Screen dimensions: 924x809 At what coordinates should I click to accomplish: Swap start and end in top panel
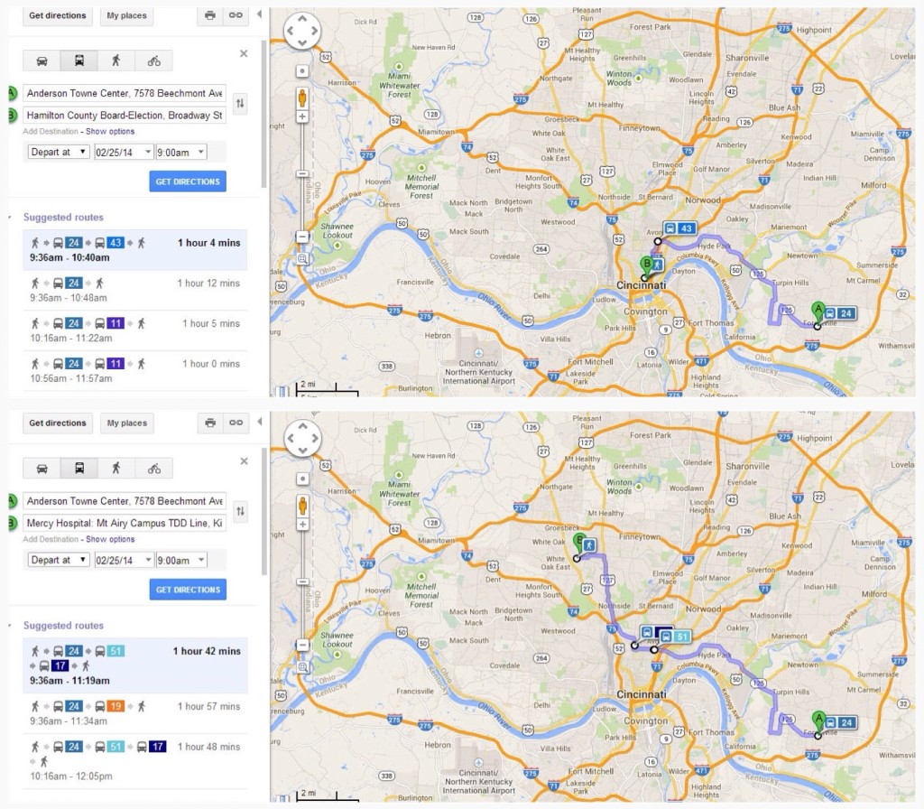tap(240, 104)
